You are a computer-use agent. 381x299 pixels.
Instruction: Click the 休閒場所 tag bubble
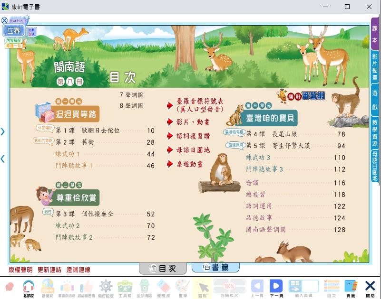(x=45, y=128)
